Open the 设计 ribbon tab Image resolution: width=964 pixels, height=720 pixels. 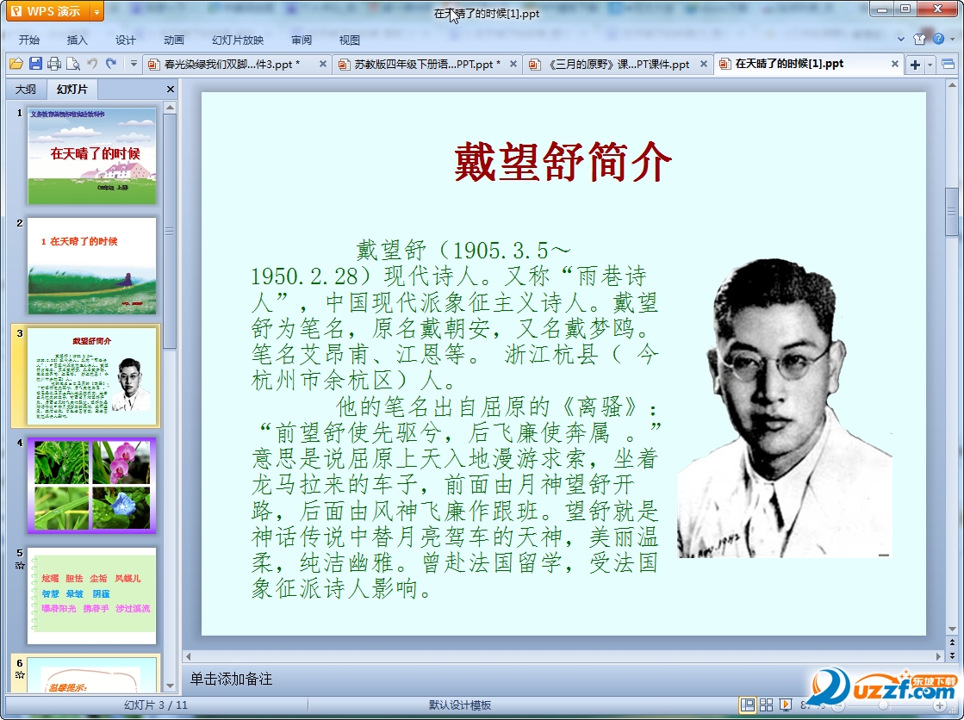point(126,40)
